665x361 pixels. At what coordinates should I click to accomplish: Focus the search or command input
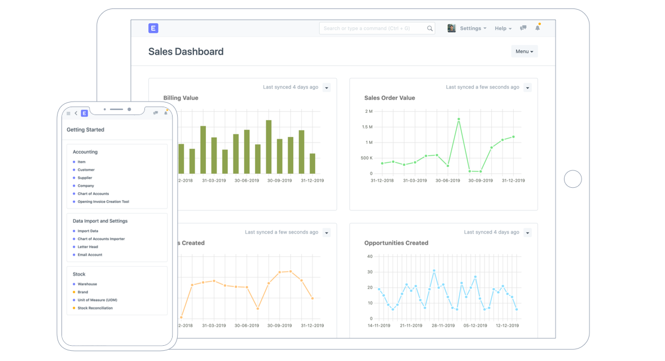tap(372, 28)
